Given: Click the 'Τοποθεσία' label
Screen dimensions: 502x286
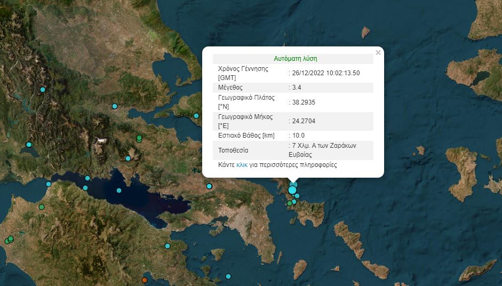Looking at the screenshot, I should (233, 150).
